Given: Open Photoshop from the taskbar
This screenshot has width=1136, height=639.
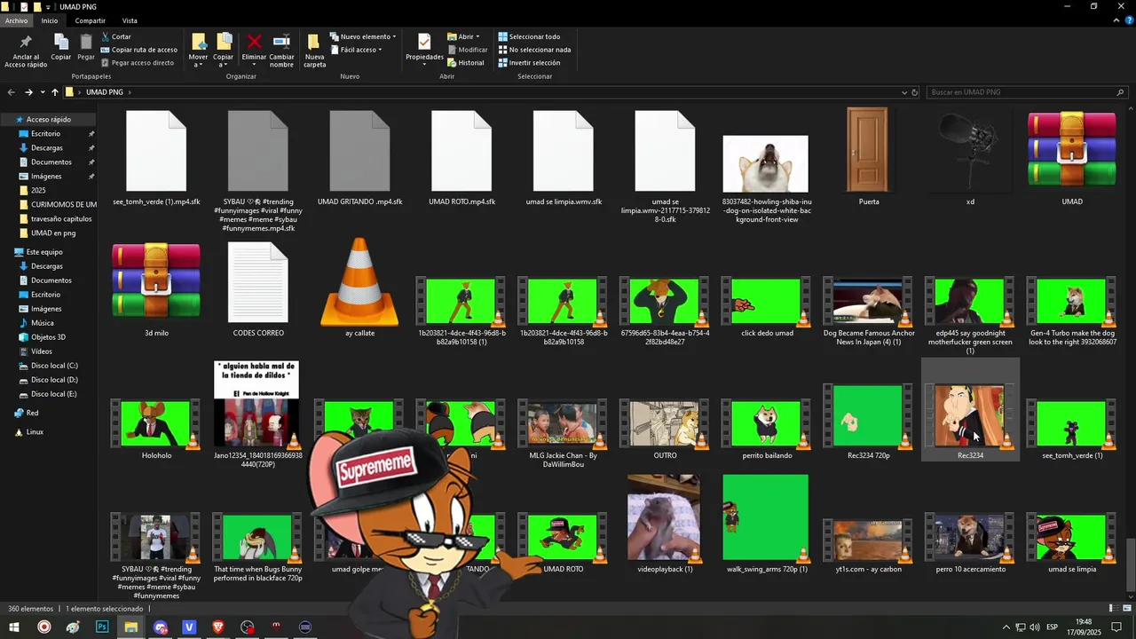Looking at the screenshot, I should click(102, 627).
